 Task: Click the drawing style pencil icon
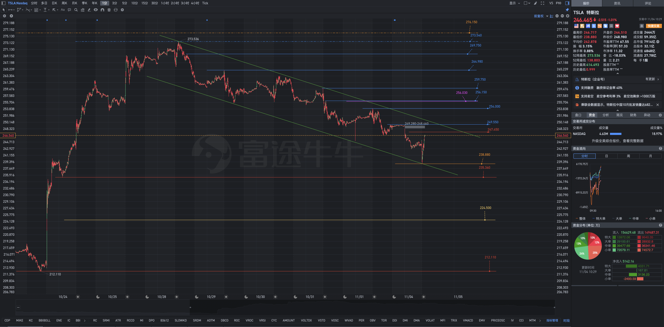[89, 10]
